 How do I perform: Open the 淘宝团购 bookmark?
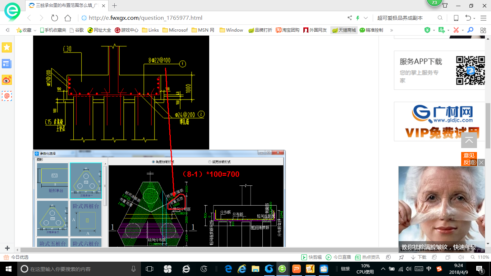(288, 30)
